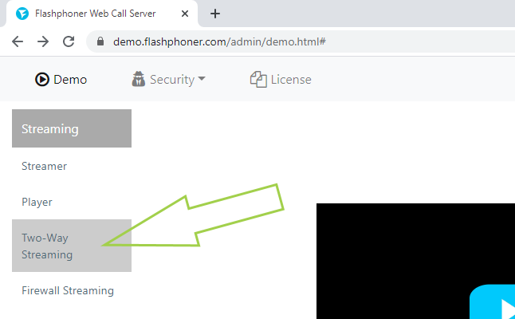Open the Two-Way Streaming example
The width and height of the screenshot is (515, 319).
72,246
